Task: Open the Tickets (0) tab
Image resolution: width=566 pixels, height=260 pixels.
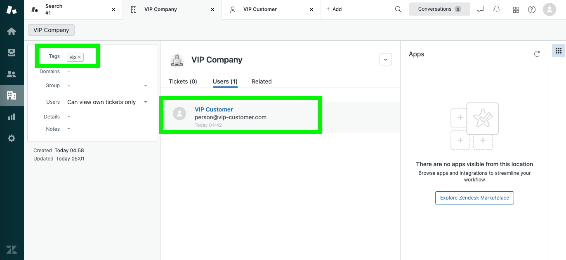Action: click(x=183, y=81)
